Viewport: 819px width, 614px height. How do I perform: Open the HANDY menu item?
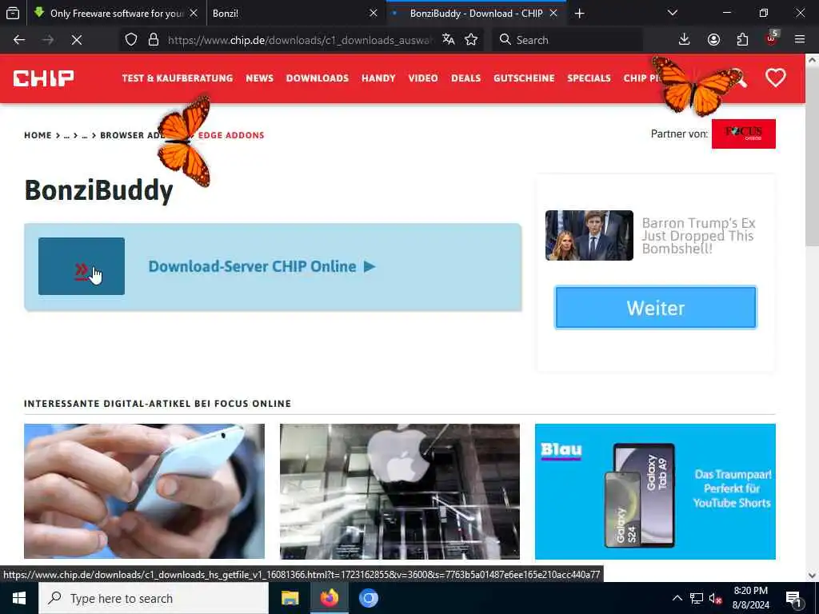coord(378,78)
